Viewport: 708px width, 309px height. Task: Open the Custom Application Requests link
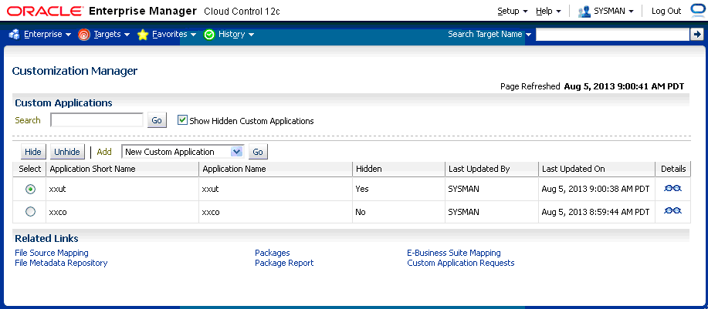[461, 263]
